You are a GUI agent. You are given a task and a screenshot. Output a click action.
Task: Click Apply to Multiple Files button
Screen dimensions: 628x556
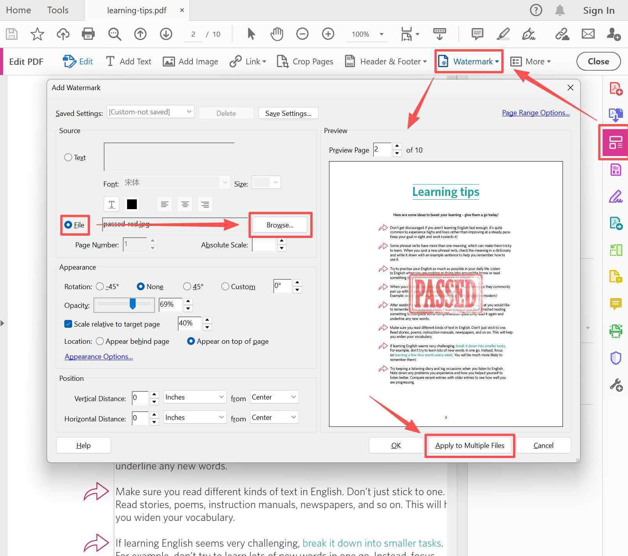(x=469, y=446)
